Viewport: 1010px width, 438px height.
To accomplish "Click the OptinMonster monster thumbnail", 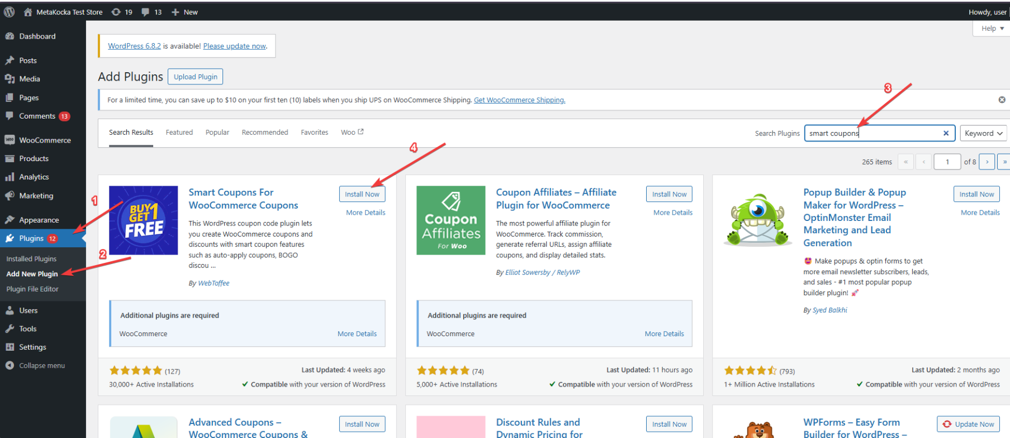I will [758, 220].
